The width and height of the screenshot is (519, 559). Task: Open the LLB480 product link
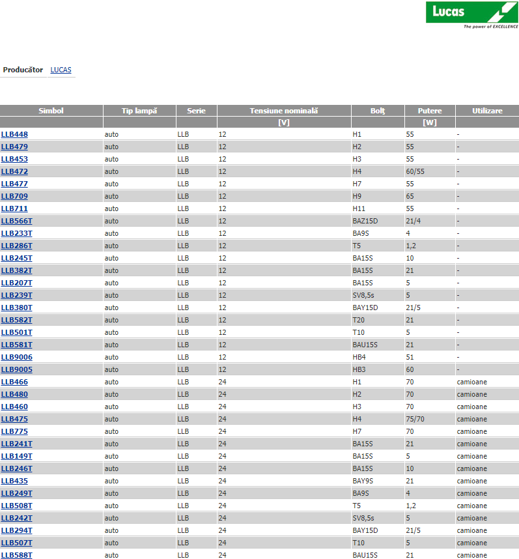click(14, 394)
